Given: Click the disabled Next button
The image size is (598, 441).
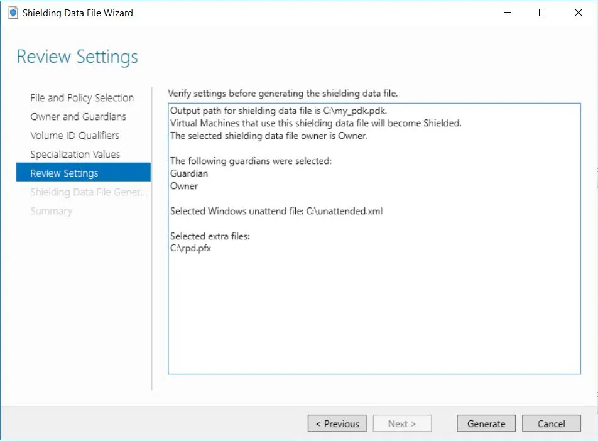Looking at the screenshot, I should pos(402,423).
